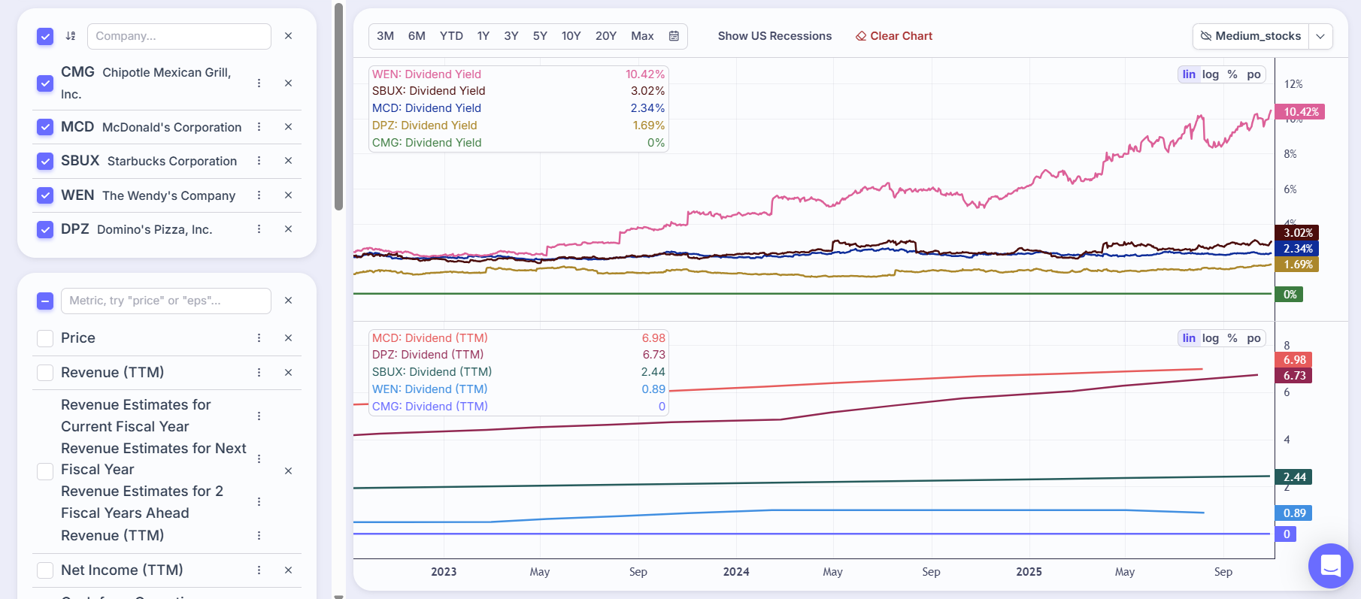Select lin scale on Dividend Yield chart
Screen dimensions: 1361x599
[1189, 74]
